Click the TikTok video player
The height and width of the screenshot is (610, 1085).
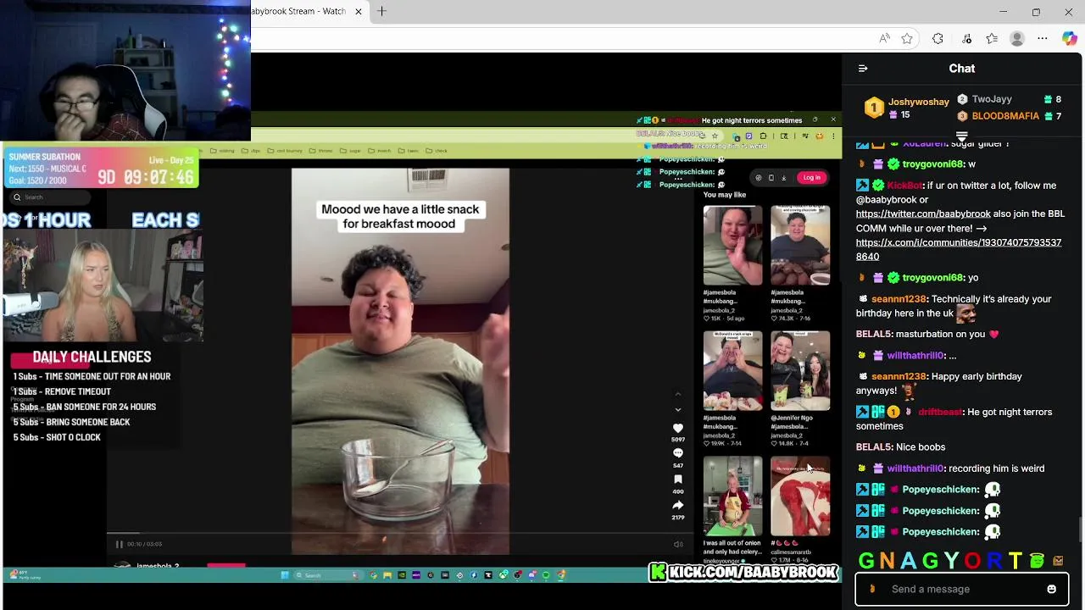400,361
